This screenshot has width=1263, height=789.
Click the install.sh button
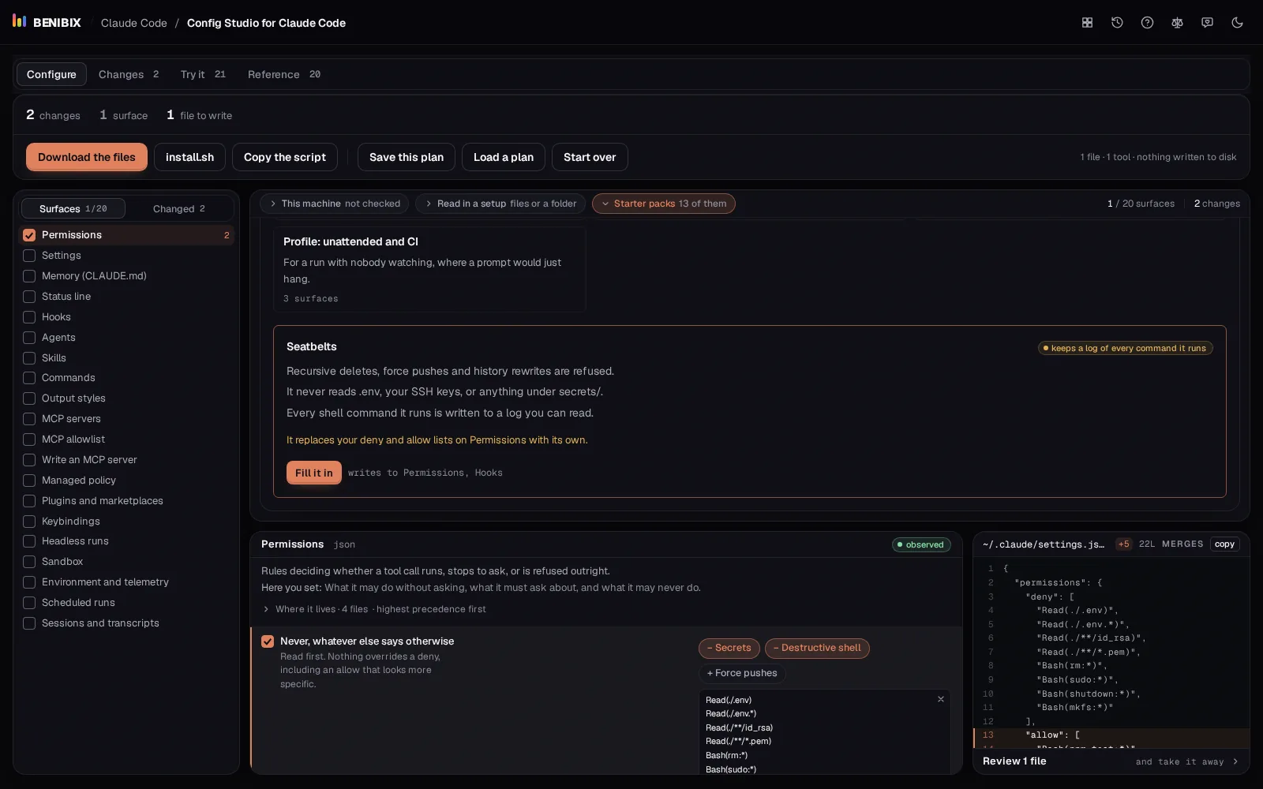(x=189, y=157)
